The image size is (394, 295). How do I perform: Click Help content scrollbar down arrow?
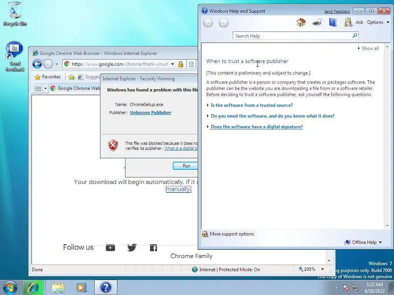tap(387, 226)
